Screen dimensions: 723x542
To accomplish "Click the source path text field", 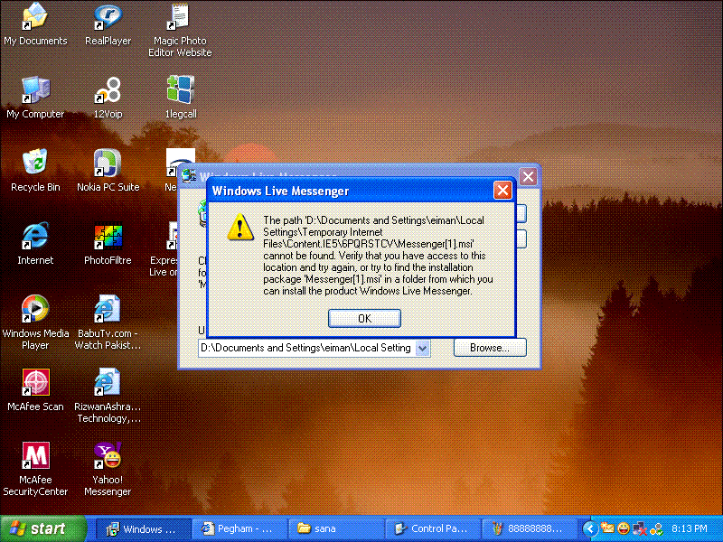I will click(x=305, y=348).
